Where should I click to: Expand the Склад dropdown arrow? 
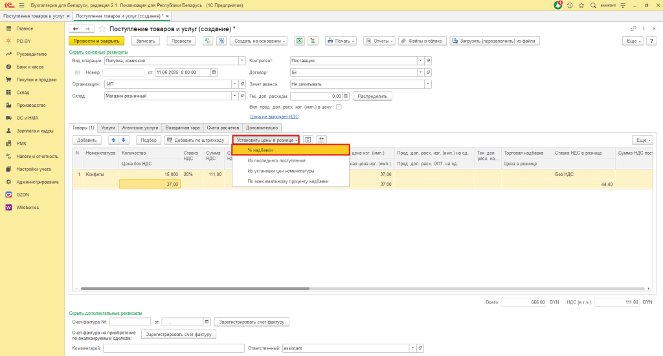point(234,96)
